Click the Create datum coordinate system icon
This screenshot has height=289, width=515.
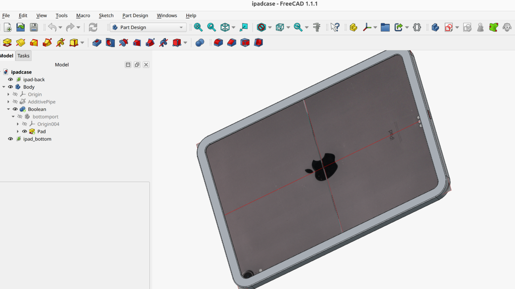(367, 27)
